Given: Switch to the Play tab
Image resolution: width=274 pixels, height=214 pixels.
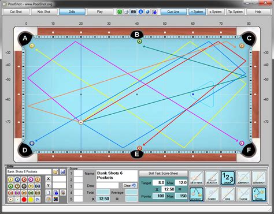Looking at the screenshot, I should click(99, 12).
